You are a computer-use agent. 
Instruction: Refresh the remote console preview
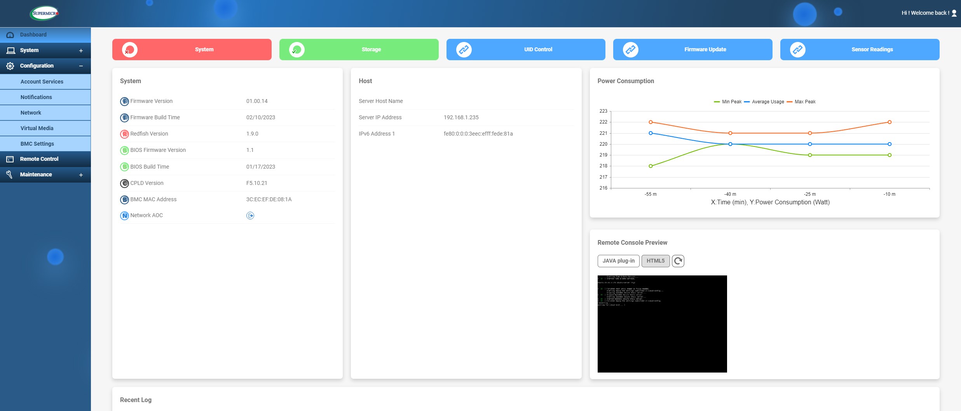tap(678, 261)
